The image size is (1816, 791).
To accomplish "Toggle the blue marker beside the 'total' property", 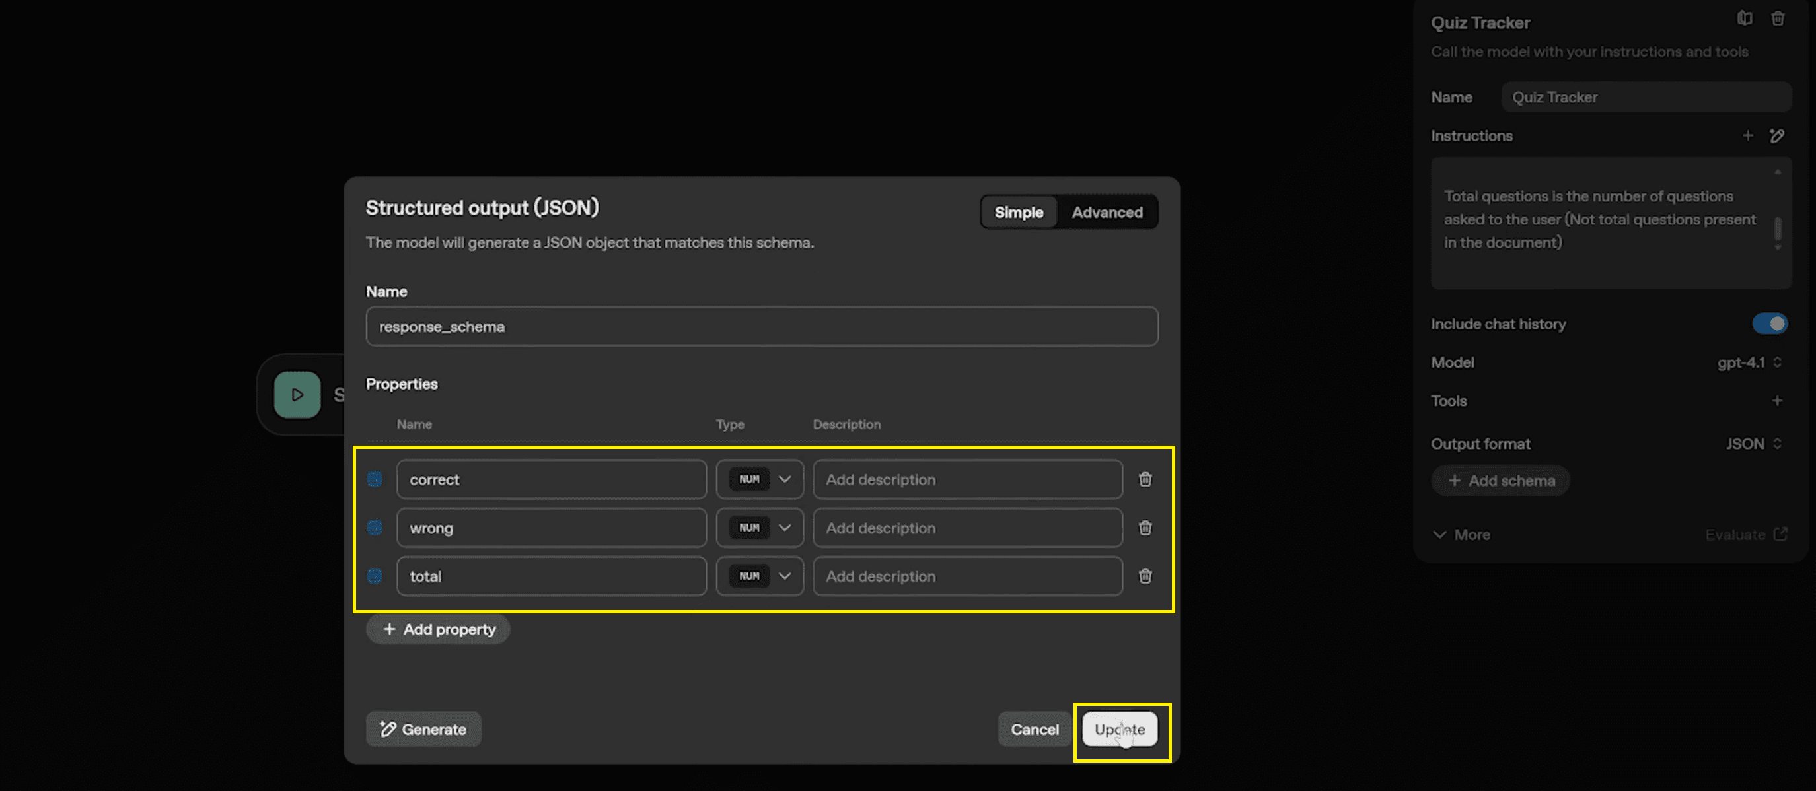I will [375, 576].
